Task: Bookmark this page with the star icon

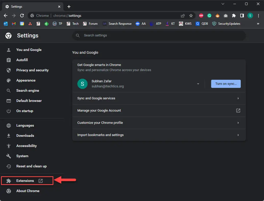Action: pyautogui.click(x=191, y=16)
